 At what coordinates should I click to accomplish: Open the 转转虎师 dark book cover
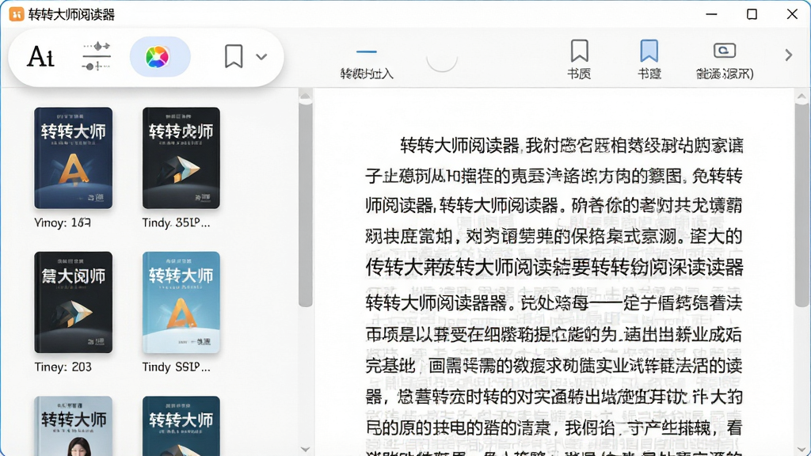(181, 158)
